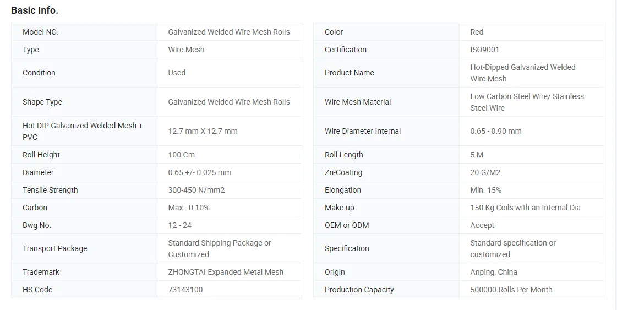Click the OEM or ODM Accept value

[482, 225]
